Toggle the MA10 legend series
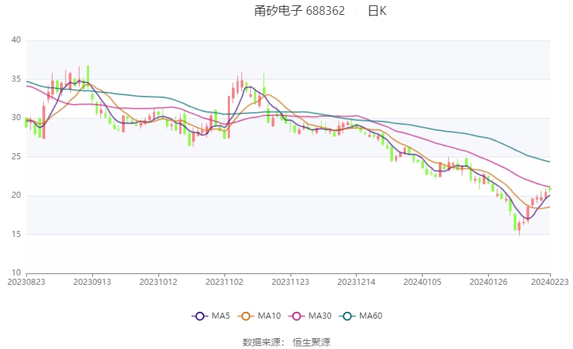 click(259, 316)
